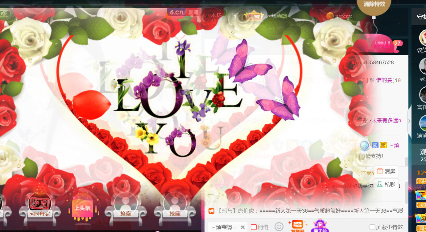
Task: Click the ~煩 username after the 管 badge
Action: tap(395, 145)
